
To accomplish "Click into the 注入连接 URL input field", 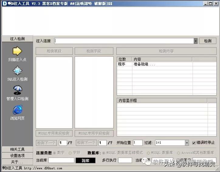I will tap(124, 41).
